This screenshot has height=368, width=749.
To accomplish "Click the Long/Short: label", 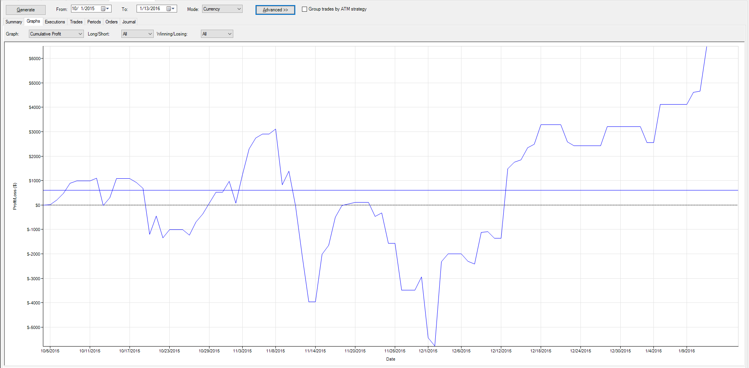I will pyautogui.click(x=99, y=34).
